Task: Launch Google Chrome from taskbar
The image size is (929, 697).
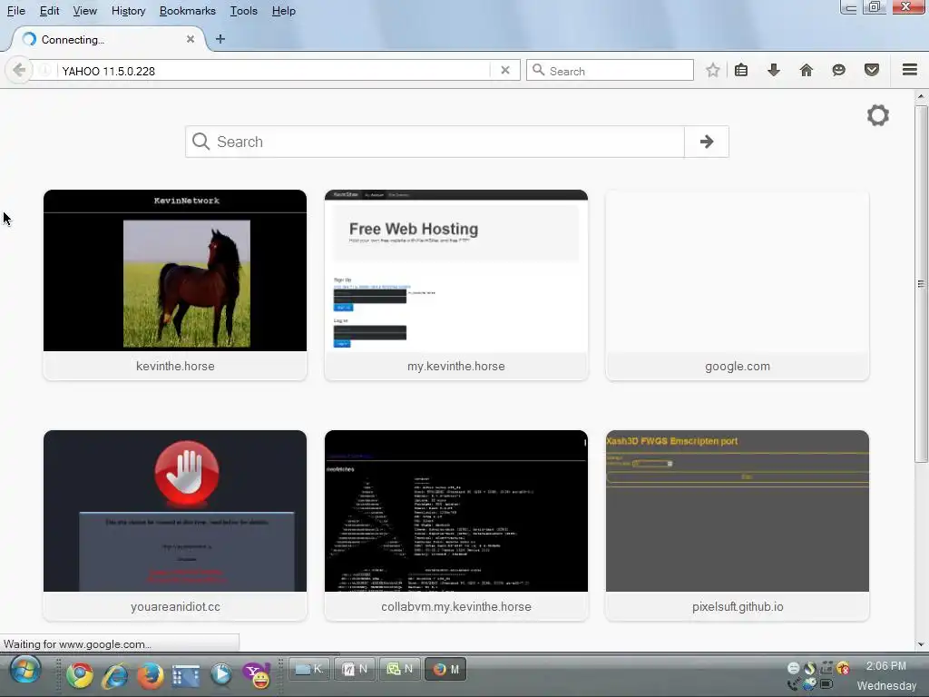Action: coord(80,675)
